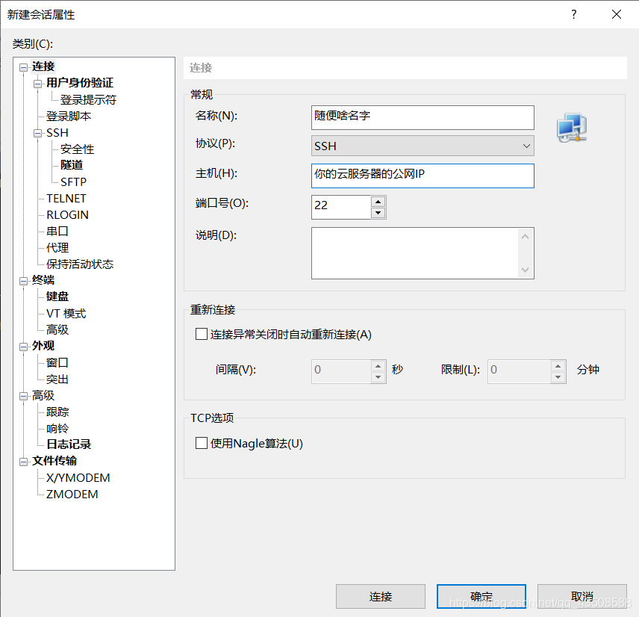Select 跟踪 tree item
This screenshot has width=639, height=617.
point(57,412)
